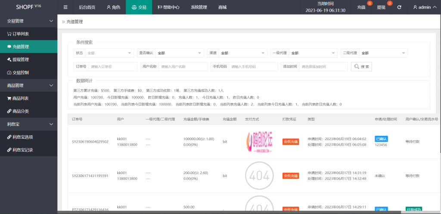Click the 未确认 status text
This screenshot has height=214, width=441.
[x=380, y=176]
